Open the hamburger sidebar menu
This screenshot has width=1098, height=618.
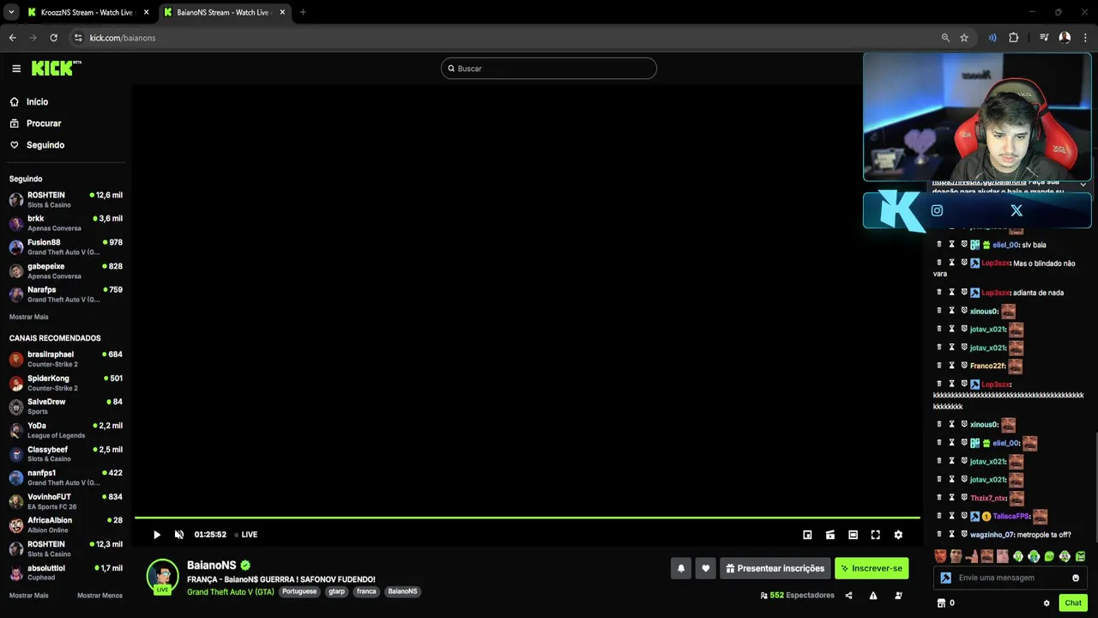(x=16, y=69)
